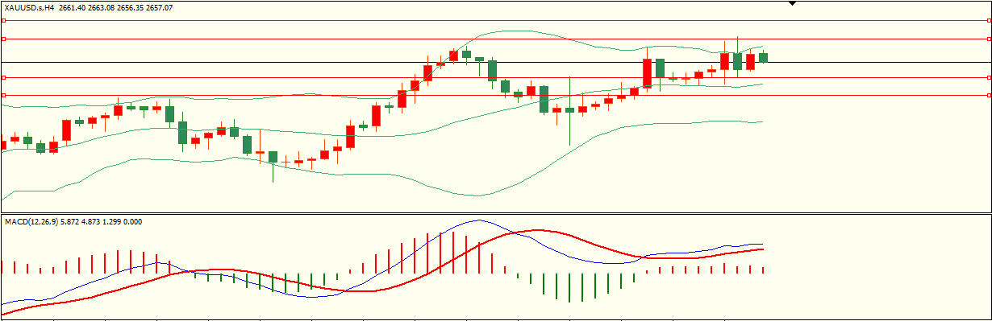992x321 pixels.
Task: Select second red horizontal line's left handle
Action: (3, 39)
